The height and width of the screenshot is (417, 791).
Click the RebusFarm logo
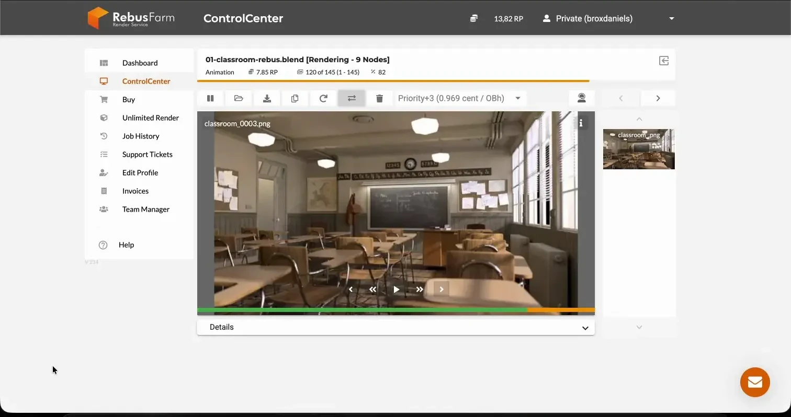[131, 18]
